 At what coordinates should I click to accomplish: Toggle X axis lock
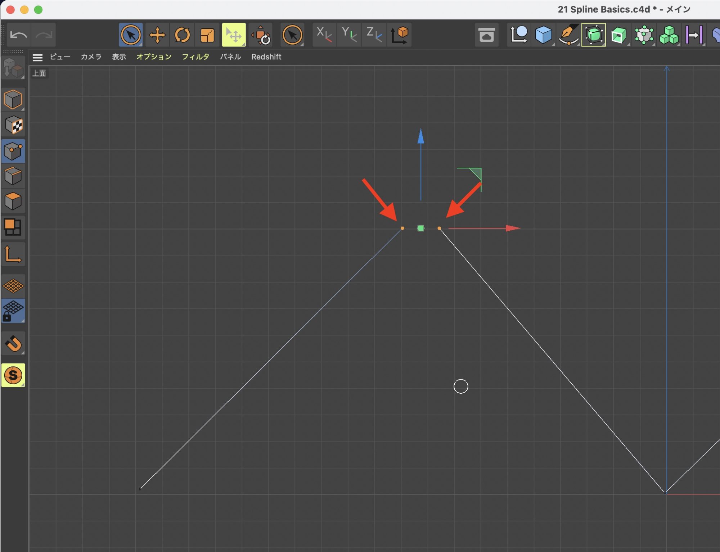click(324, 35)
